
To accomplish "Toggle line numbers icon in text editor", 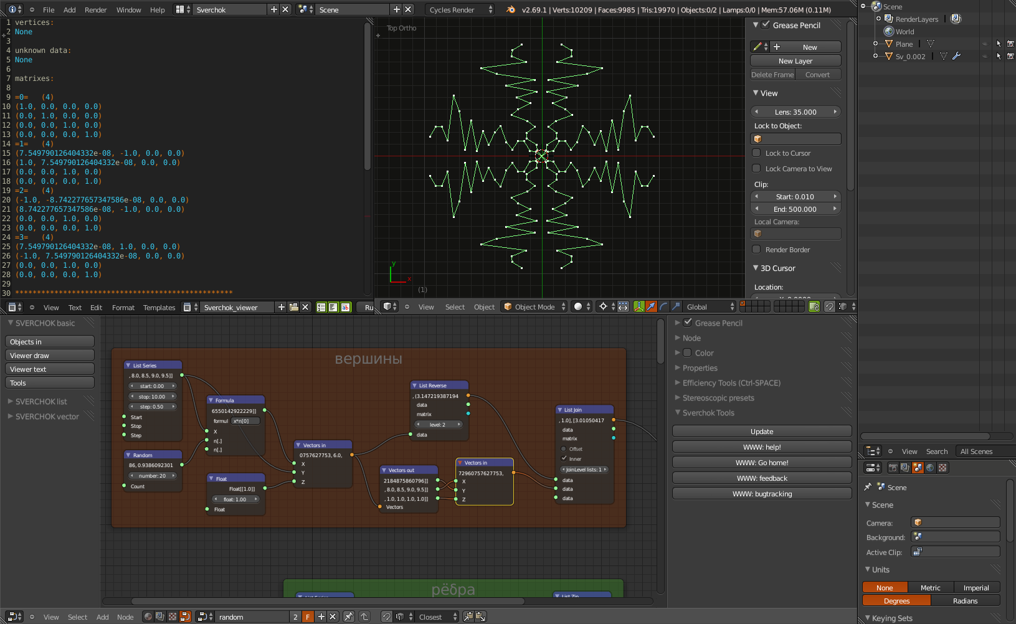I will (321, 307).
